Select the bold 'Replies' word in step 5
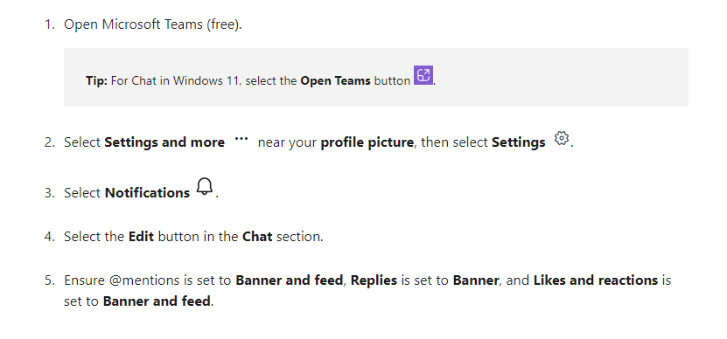This screenshot has height=339, width=727. [374, 280]
